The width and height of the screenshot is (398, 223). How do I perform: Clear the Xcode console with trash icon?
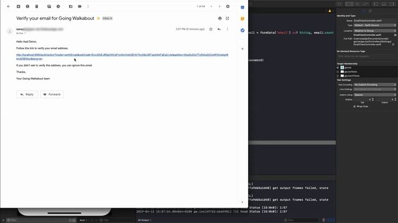coord(323,221)
